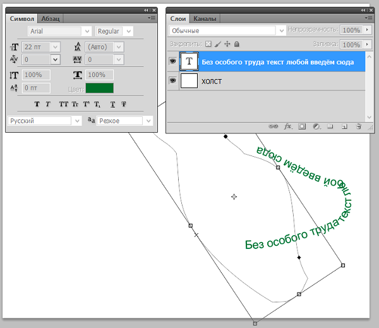
Task: Open the Слои panel flyout menu
Action: coord(369,18)
